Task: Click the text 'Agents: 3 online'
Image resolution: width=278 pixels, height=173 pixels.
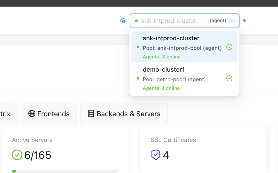Action: tap(162, 57)
